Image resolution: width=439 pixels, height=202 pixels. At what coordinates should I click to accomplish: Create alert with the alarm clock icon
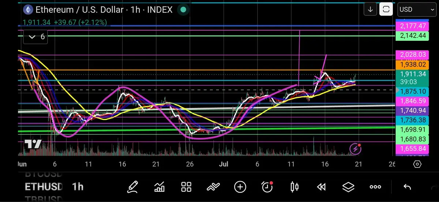[x=267, y=187]
